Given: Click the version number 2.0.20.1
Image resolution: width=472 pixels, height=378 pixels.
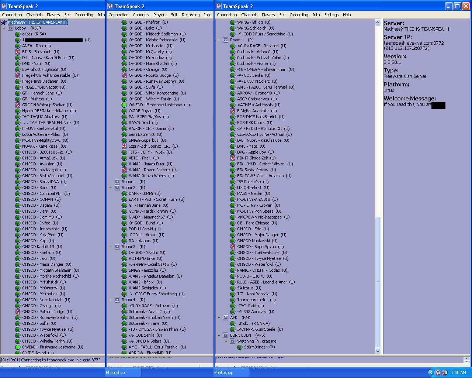Looking at the screenshot, I should coord(392,62).
